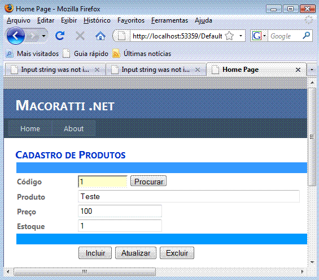Image resolution: width=319 pixels, height=280 pixels.
Task: Open back/forward history dropdown arrow
Action: click(43, 36)
